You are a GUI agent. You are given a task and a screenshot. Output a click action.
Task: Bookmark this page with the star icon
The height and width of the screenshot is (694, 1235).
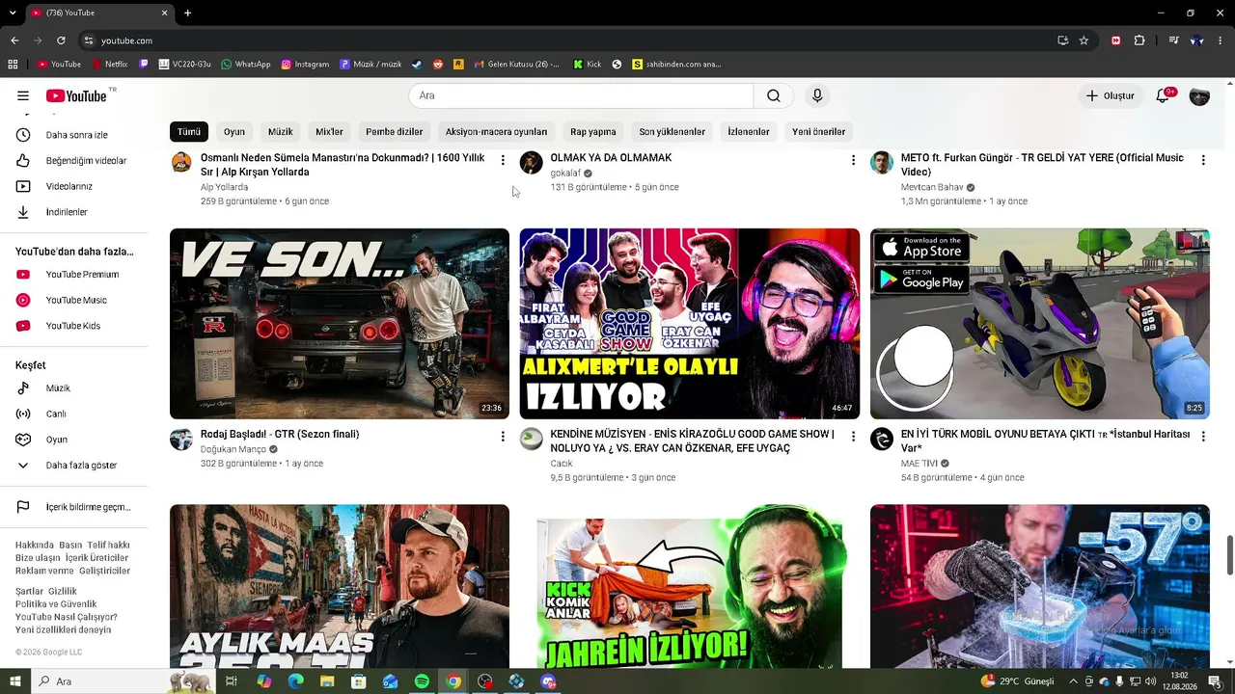point(1084,40)
